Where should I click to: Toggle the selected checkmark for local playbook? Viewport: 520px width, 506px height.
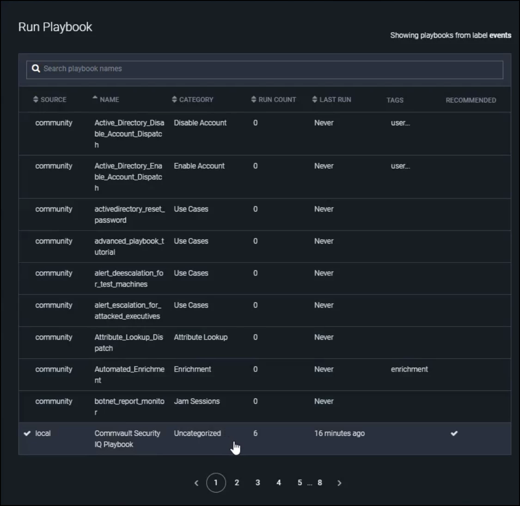tap(27, 433)
